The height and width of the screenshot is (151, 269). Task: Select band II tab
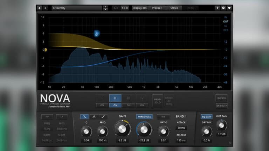click(x=115, y=98)
